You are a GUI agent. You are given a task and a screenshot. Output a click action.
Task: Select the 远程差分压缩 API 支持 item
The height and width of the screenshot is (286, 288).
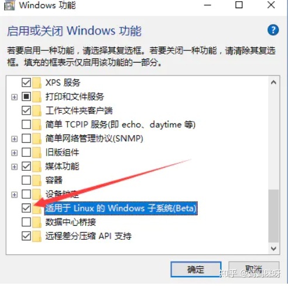pos(88,236)
